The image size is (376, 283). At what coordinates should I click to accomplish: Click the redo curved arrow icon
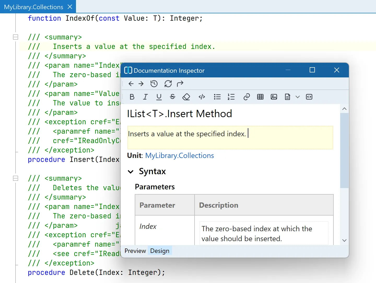pyautogui.click(x=180, y=84)
